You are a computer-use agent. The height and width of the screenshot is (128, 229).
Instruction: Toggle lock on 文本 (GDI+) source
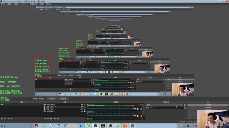point(84,109)
